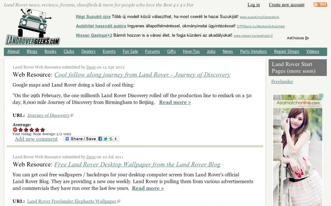The image size is (331, 206).
Task: Click the ad badge icon on Asiamatchonline banner
Action: (321, 96)
